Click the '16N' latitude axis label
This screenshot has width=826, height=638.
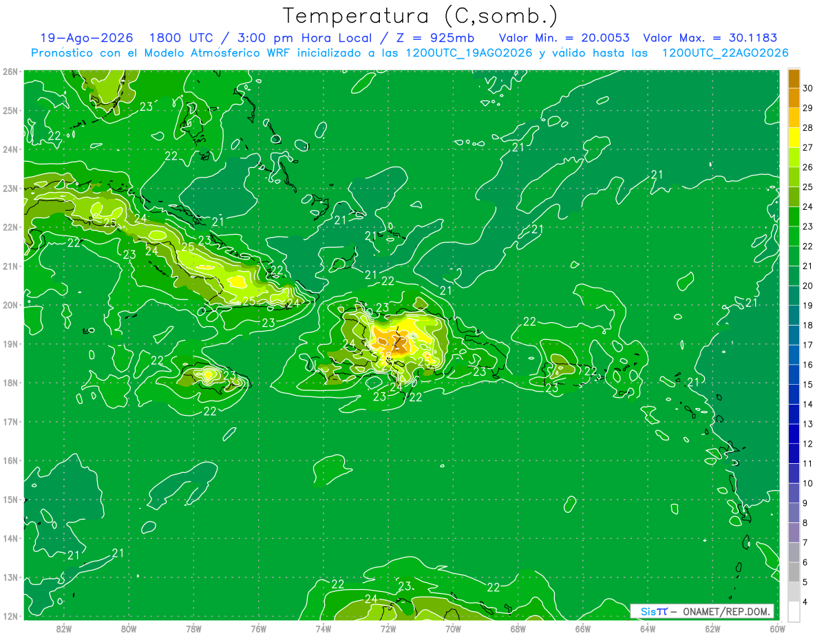tap(11, 460)
